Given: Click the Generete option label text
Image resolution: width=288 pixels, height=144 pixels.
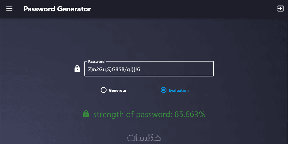Looking at the screenshot, I should coord(117,90).
